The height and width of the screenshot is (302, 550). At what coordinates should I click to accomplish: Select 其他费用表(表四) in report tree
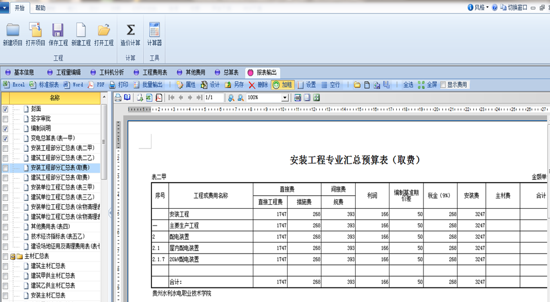(50, 227)
